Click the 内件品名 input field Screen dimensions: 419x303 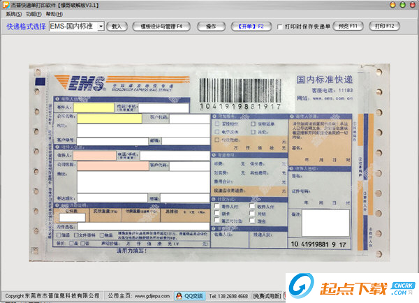(143, 226)
